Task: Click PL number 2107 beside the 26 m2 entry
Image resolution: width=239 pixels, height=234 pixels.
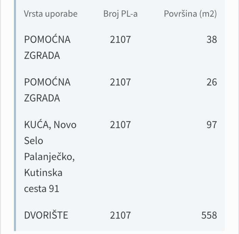Action: (x=120, y=82)
